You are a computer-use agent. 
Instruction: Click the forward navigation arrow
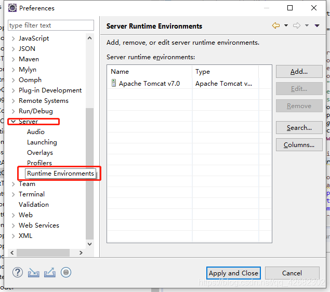[x=297, y=25]
